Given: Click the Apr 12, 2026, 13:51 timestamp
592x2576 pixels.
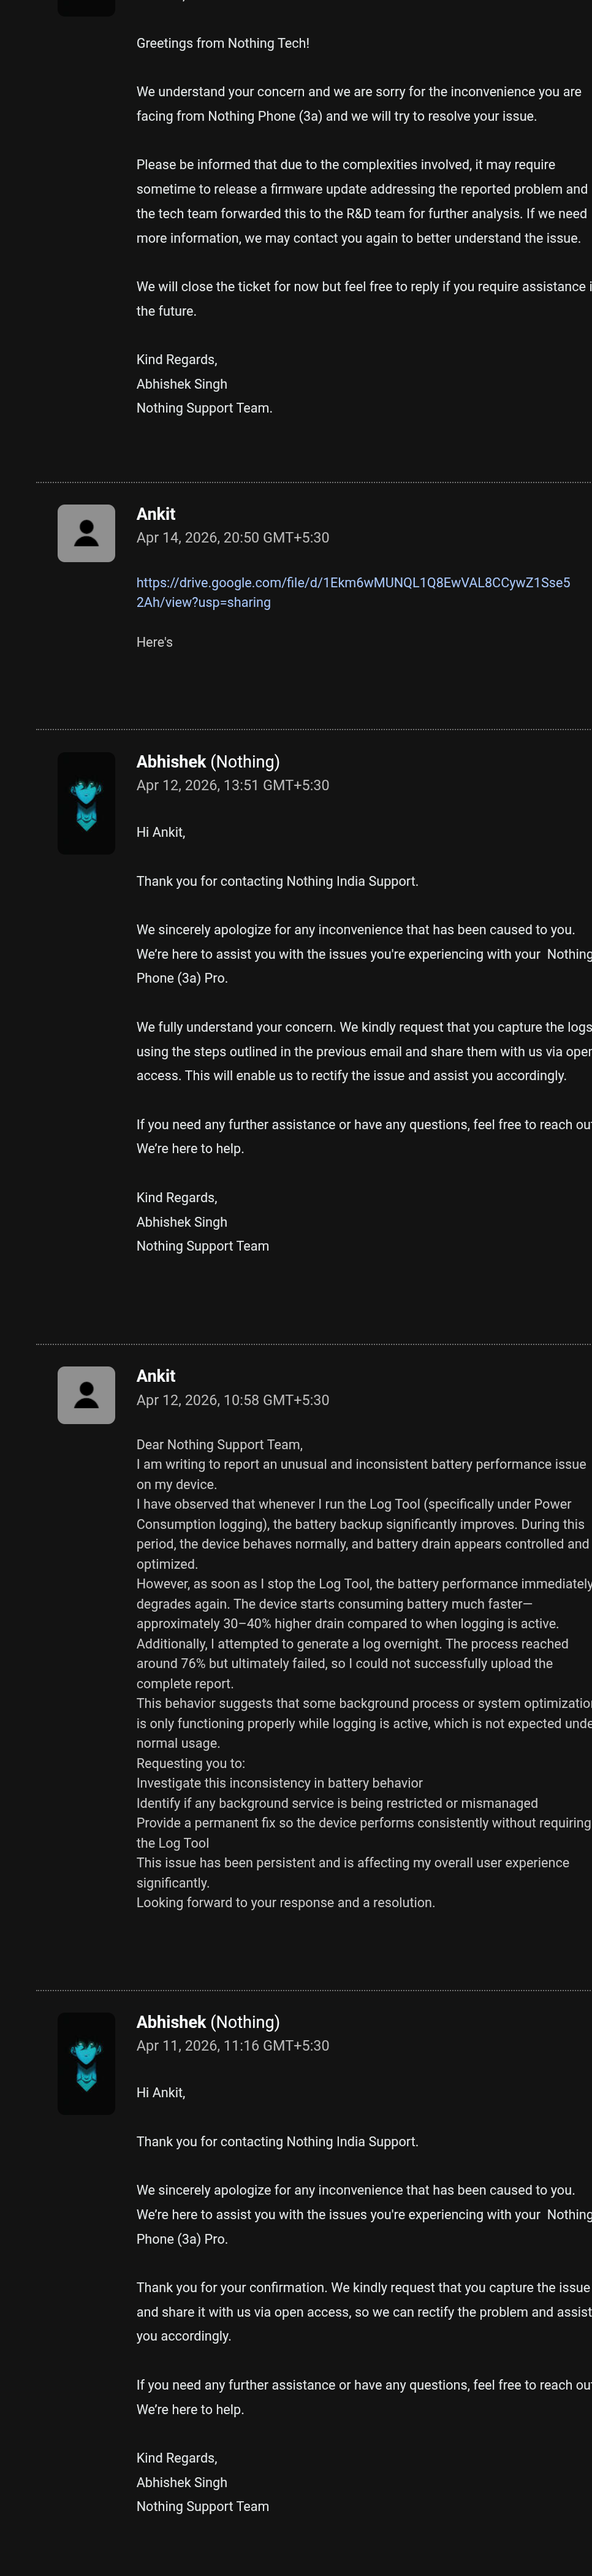Looking at the screenshot, I should pyautogui.click(x=232, y=786).
